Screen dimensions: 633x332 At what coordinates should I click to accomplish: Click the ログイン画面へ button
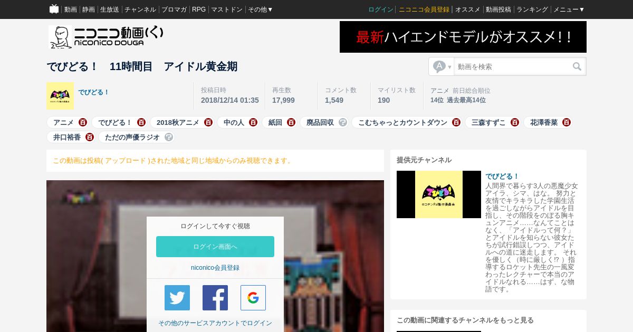click(x=215, y=247)
